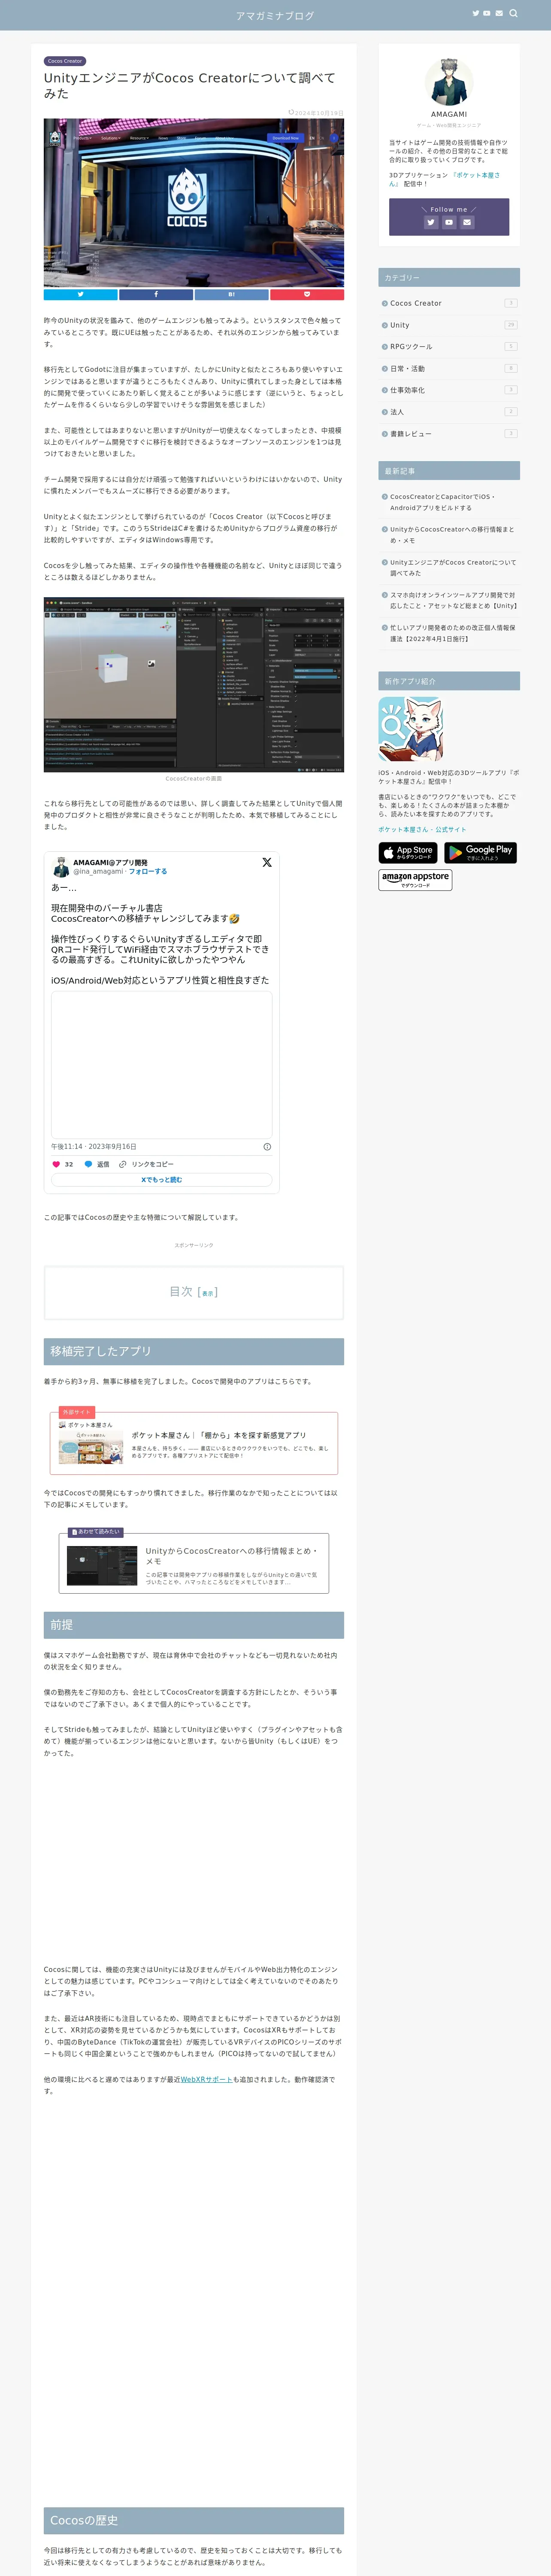Viewport: 551px width, 2576px height.
Task: Open the ポケット本屋さん - 公式サイト link
Action: (x=422, y=829)
